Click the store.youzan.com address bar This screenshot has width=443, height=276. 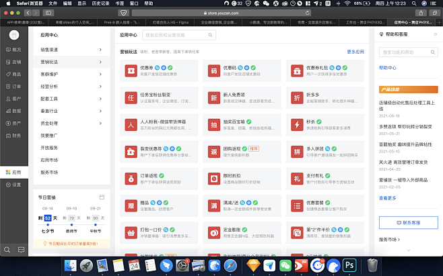point(221,13)
